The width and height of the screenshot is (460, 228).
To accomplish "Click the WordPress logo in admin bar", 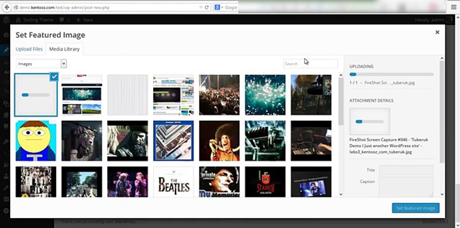I will click(6, 20).
